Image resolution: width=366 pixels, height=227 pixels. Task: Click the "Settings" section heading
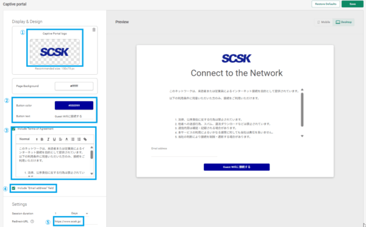[20, 204]
